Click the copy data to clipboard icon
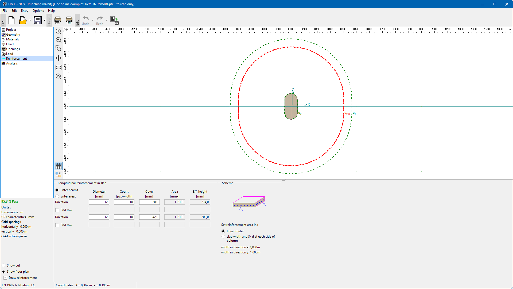The height and width of the screenshot is (289, 513). (114, 20)
